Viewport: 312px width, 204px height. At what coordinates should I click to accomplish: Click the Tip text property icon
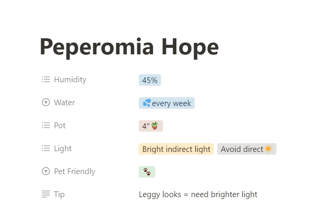click(46, 194)
